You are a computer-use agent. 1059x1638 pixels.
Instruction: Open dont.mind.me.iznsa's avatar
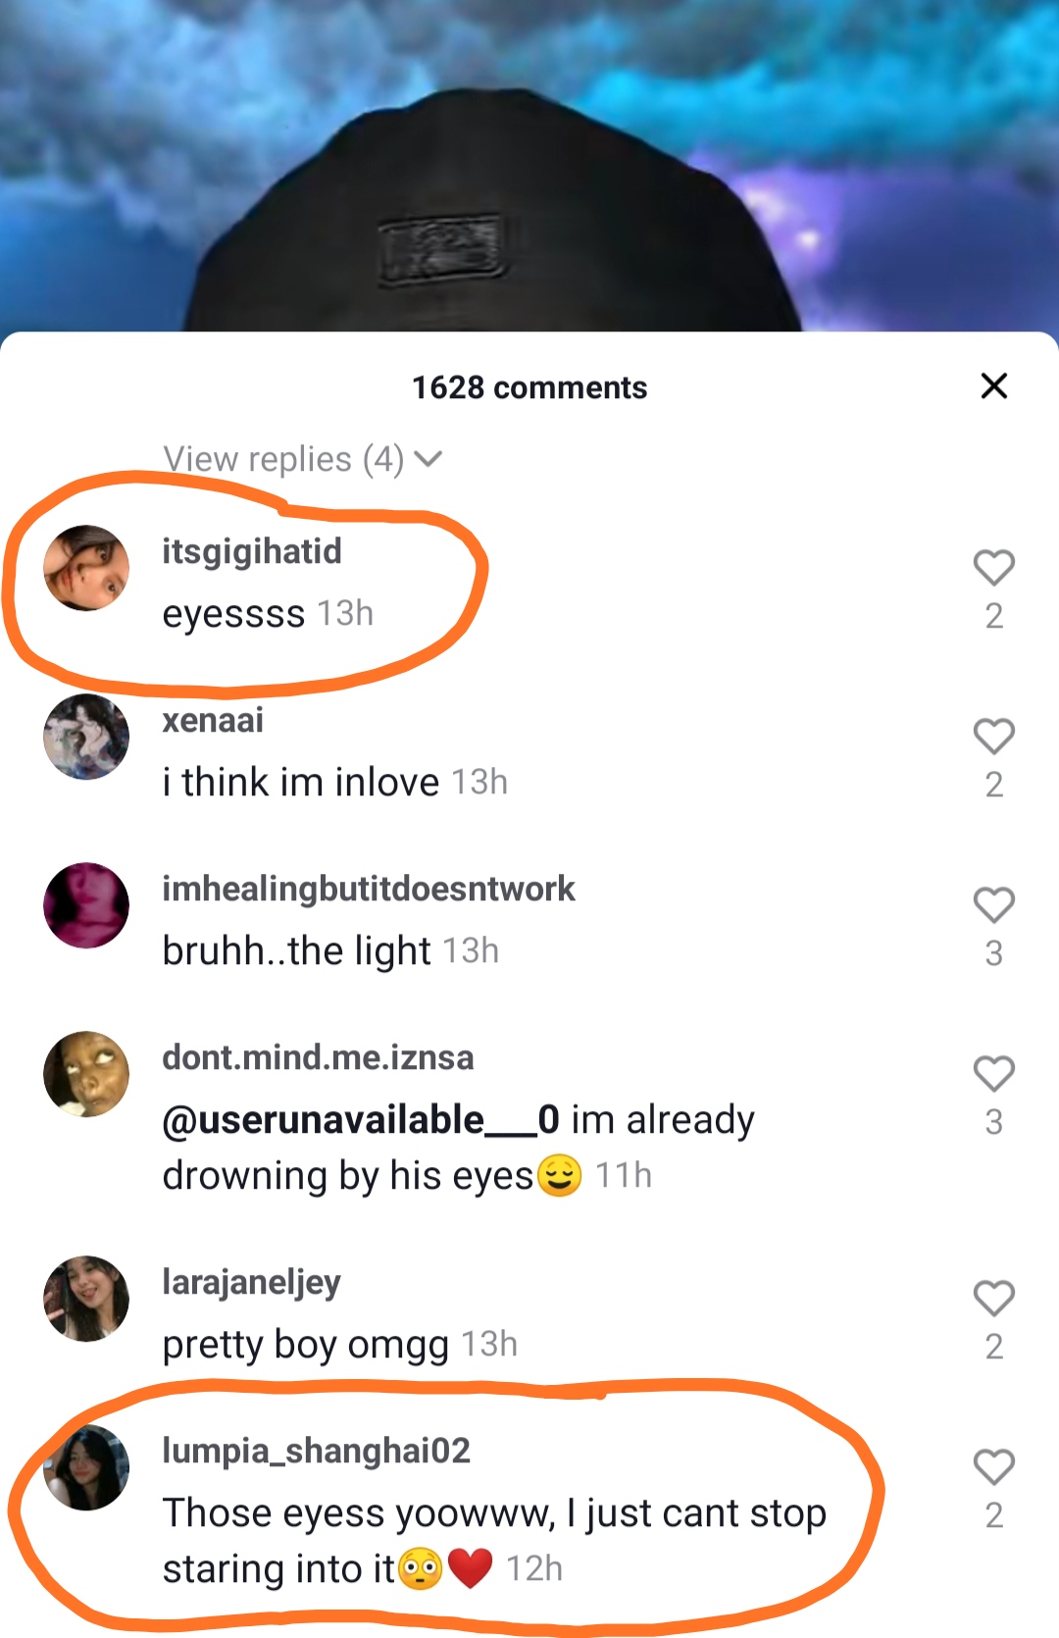tap(86, 1074)
